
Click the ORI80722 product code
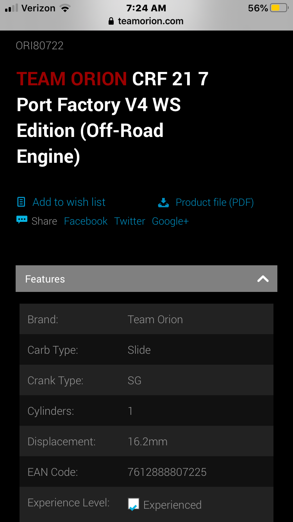pos(39,46)
